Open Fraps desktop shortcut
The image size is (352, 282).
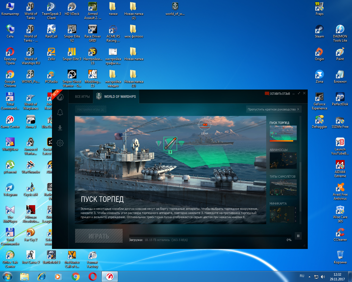coord(320,9)
